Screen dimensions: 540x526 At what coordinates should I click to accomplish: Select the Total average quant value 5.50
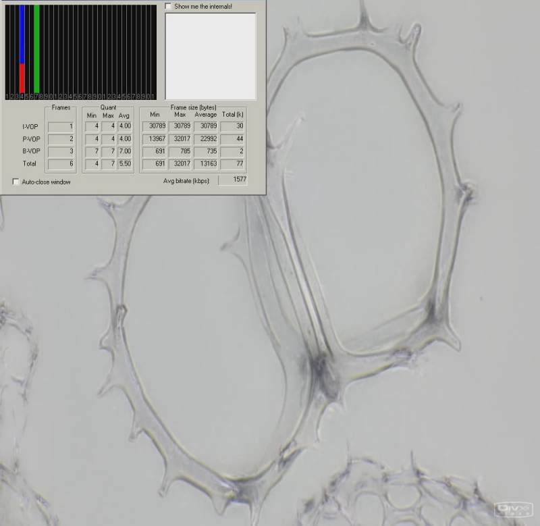(125, 163)
